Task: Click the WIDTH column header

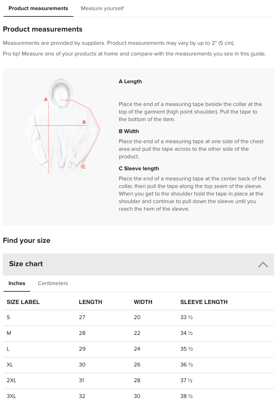Action: pos(143,302)
